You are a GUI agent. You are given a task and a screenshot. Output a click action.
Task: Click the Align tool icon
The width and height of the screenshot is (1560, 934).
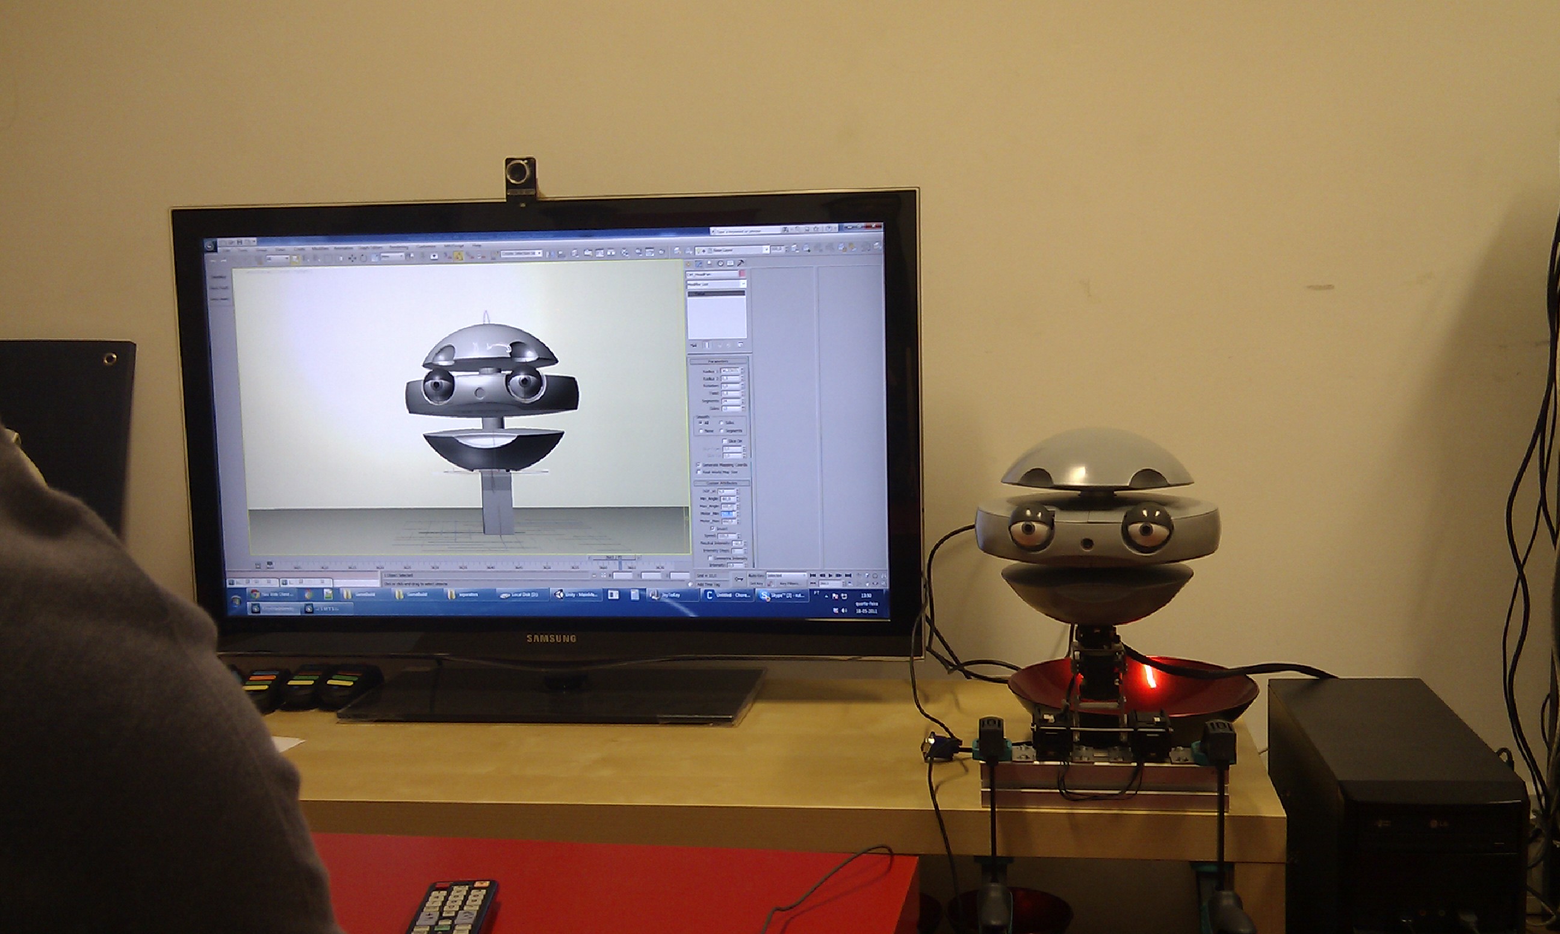(x=562, y=255)
